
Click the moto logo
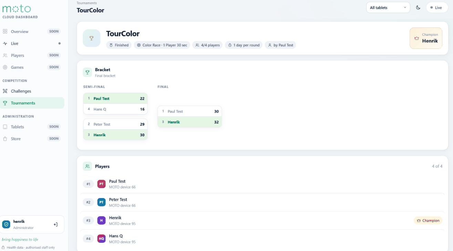[x=17, y=9]
